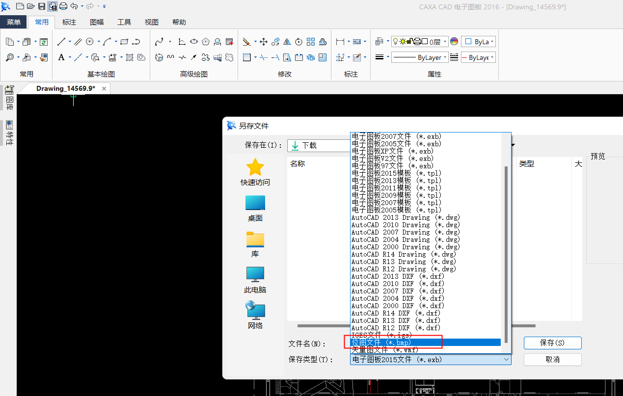Image resolution: width=623 pixels, height=396 pixels.
Task: Click the highlighted Save As icon
Action: [52, 6]
